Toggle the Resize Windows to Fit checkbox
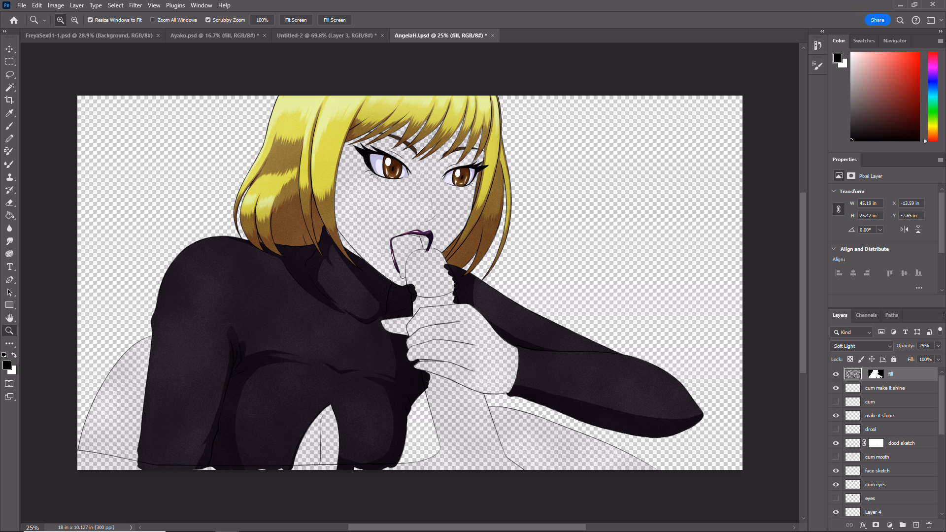Viewport: 946px width, 532px height. coord(90,20)
